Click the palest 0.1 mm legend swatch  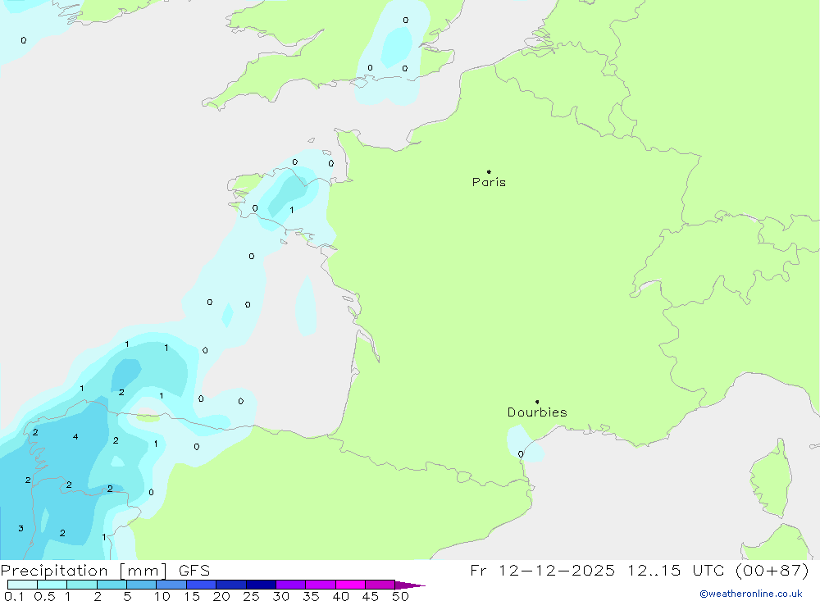point(22,585)
